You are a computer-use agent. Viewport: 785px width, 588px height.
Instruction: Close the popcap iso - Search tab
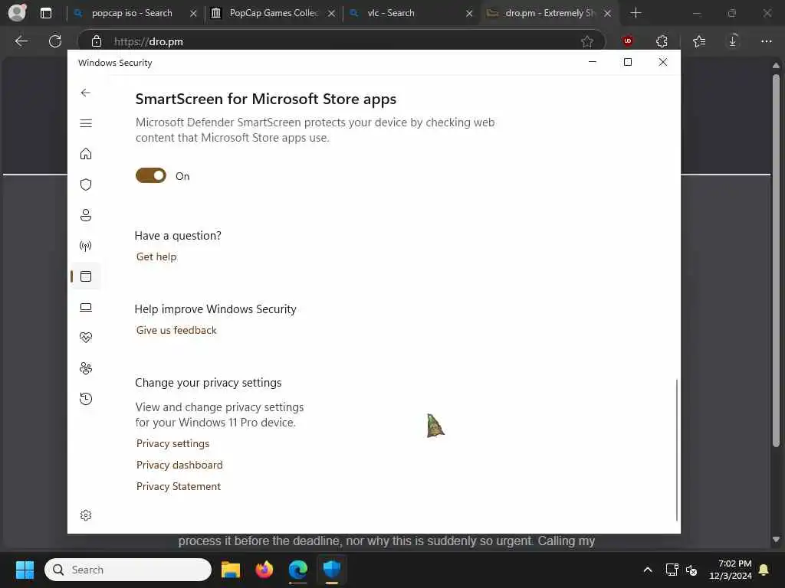click(193, 14)
